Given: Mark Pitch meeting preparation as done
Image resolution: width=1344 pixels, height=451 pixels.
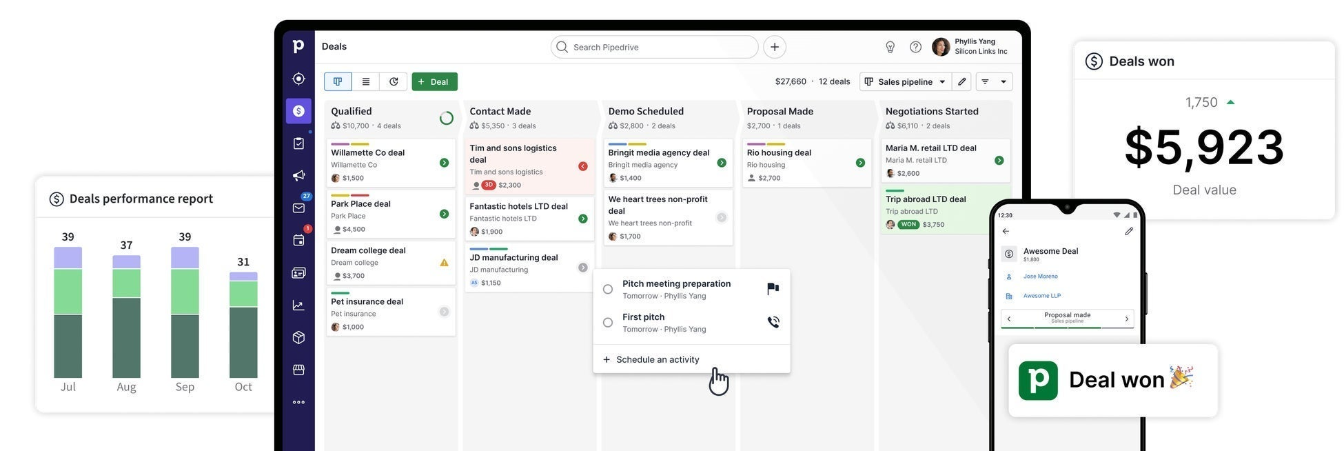Looking at the screenshot, I should pos(607,290).
